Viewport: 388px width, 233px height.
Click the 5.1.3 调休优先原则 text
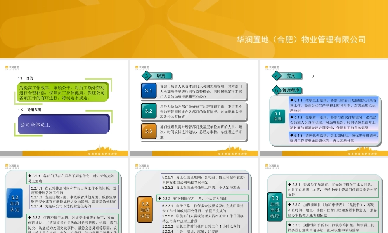(333, 138)
